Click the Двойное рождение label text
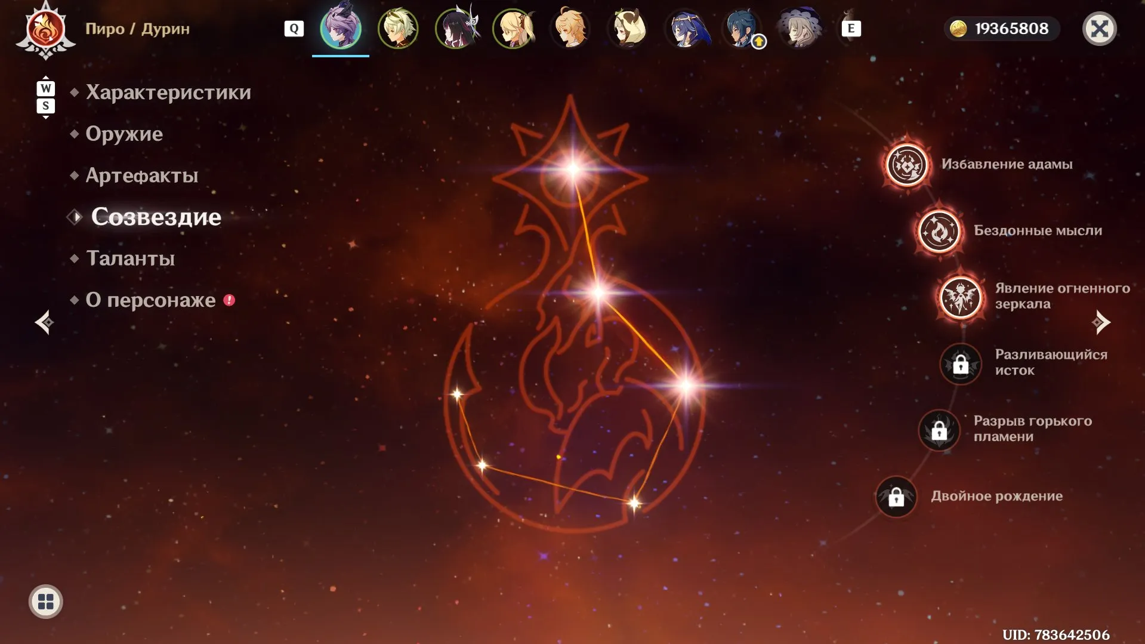Image resolution: width=1145 pixels, height=644 pixels. (996, 497)
